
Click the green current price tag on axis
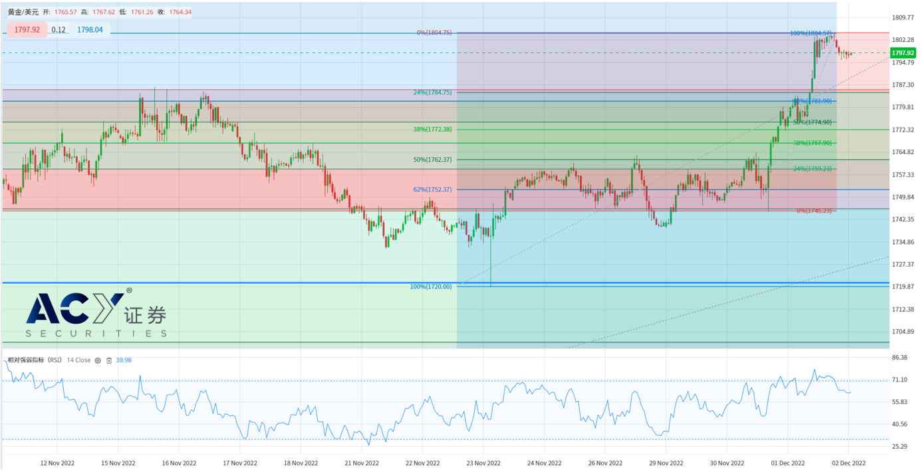click(903, 53)
